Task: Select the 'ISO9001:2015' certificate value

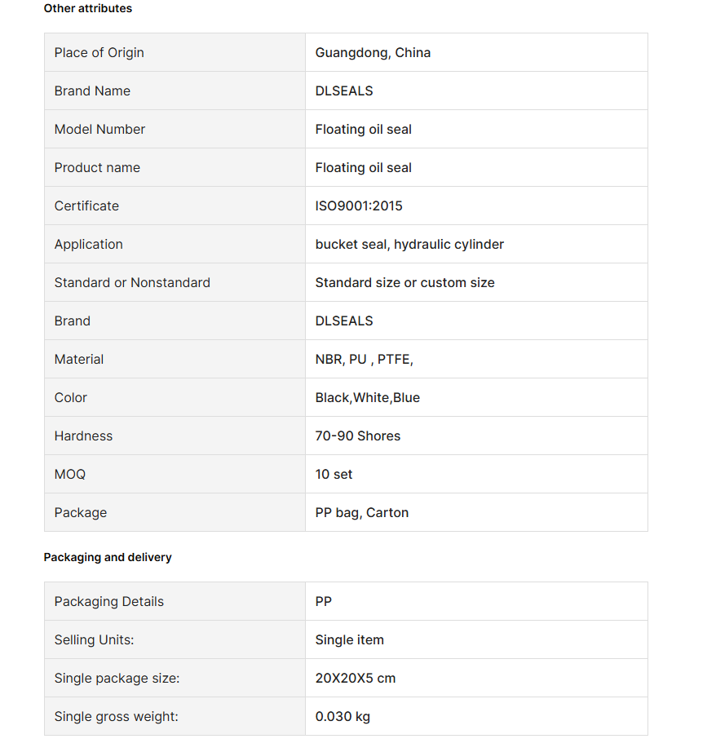Action: (x=359, y=206)
